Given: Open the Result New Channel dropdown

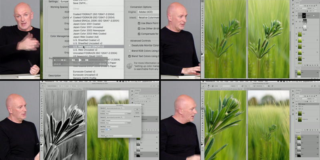Looking at the screenshot, I should [119, 136].
